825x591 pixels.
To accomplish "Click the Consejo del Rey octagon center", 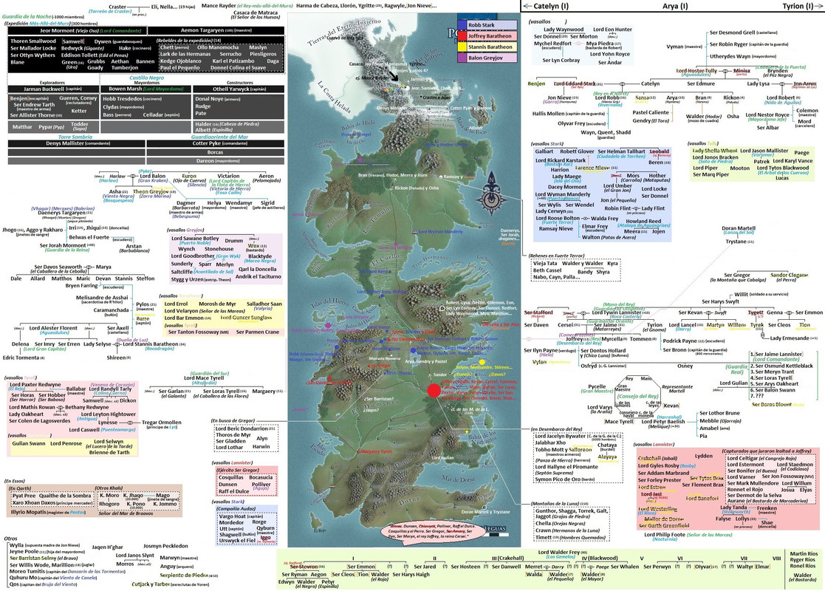I will (637, 396).
